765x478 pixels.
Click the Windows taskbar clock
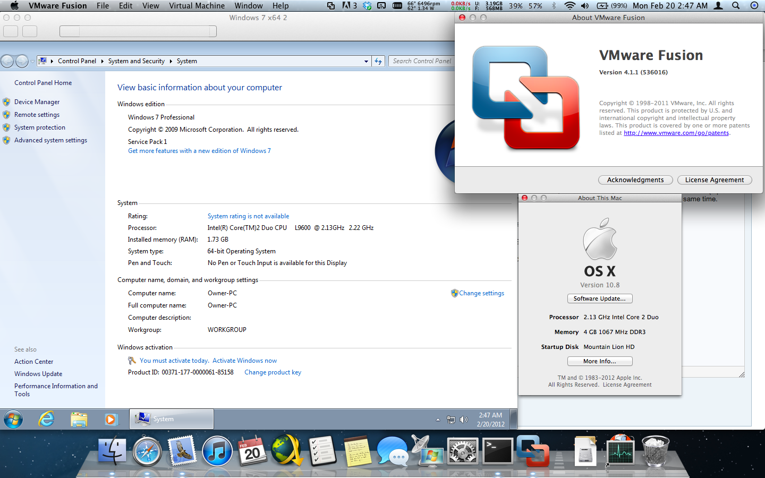point(490,420)
